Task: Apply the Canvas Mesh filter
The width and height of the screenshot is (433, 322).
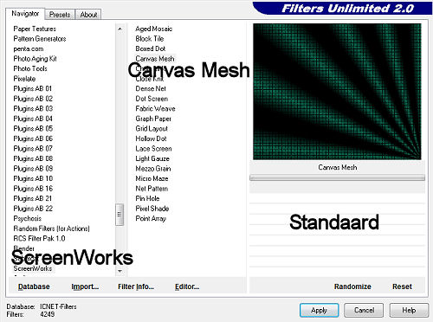Action: coord(319,310)
